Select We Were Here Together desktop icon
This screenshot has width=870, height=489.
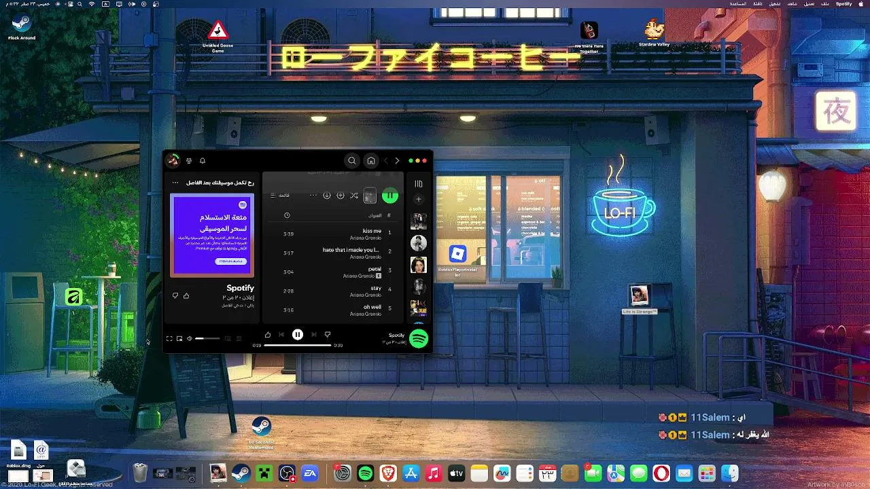(x=589, y=37)
